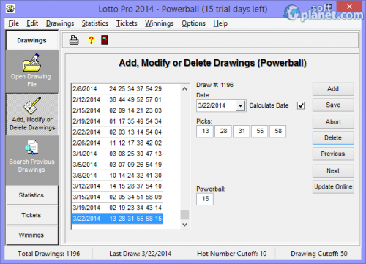Select the 2/12/2014 drawing row
Viewport: 366px width, 264px height.
click(x=117, y=99)
